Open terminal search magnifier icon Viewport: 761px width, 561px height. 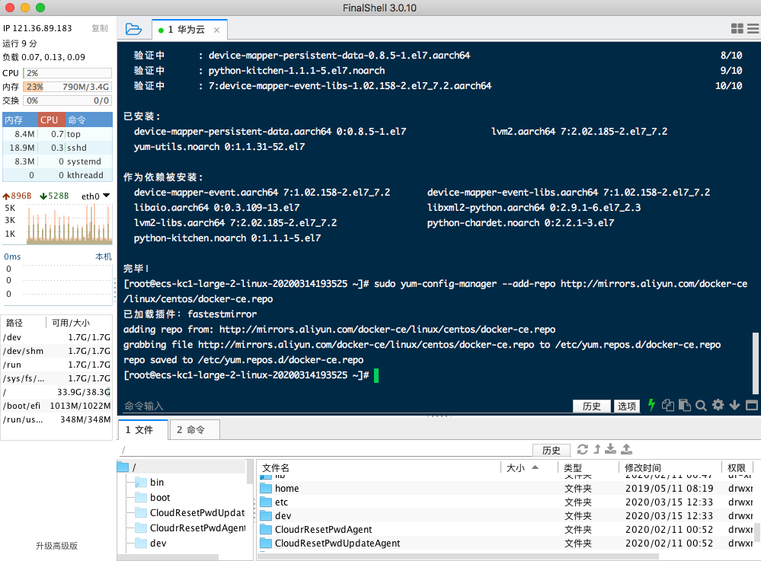pyautogui.click(x=701, y=406)
